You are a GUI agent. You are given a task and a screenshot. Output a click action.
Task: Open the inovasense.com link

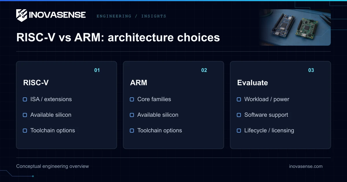pos(306,166)
